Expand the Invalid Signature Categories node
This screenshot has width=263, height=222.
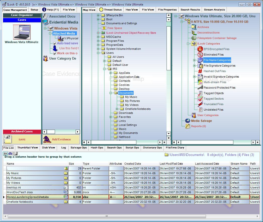coord(194,77)
